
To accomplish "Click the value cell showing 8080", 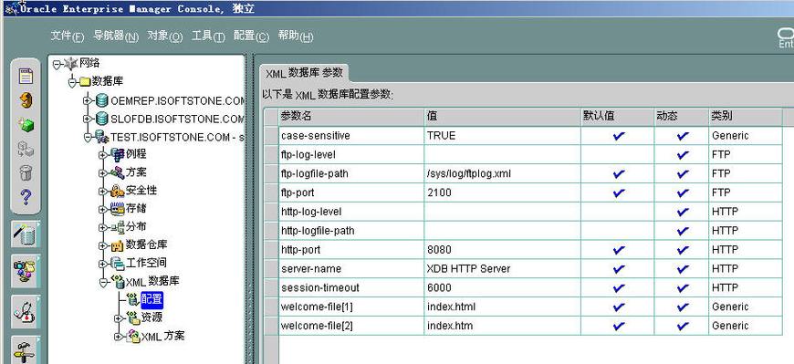I will tap(502, 250).
